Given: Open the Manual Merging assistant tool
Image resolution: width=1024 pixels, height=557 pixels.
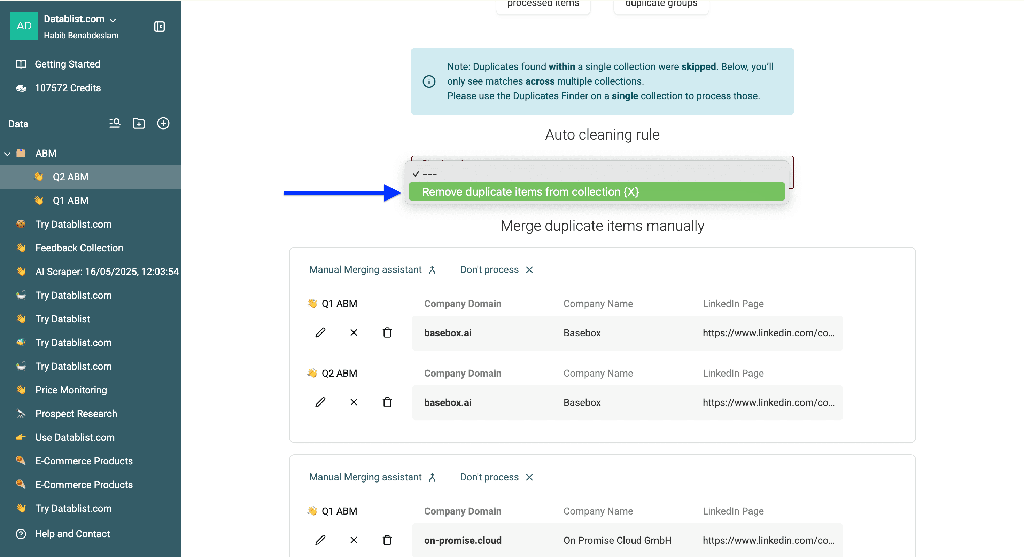Looking at the screenshot, I should [x=372, y=269].
